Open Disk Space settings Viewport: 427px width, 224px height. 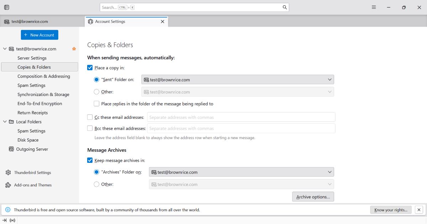(x=28, y=140)
